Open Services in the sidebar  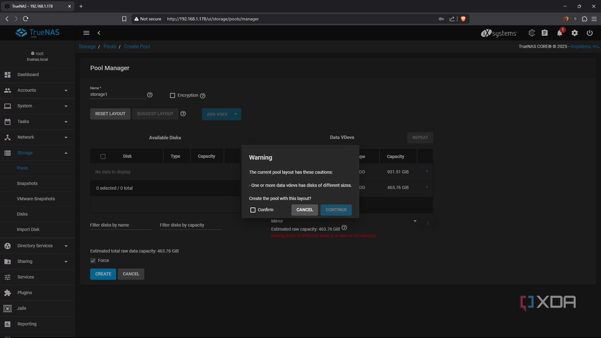coord(37,277)
